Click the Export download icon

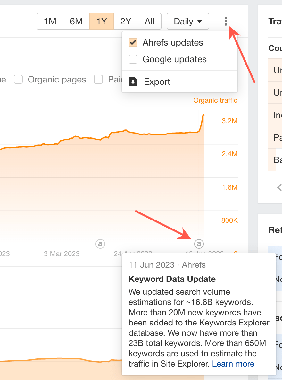click(x=133, y=82)
